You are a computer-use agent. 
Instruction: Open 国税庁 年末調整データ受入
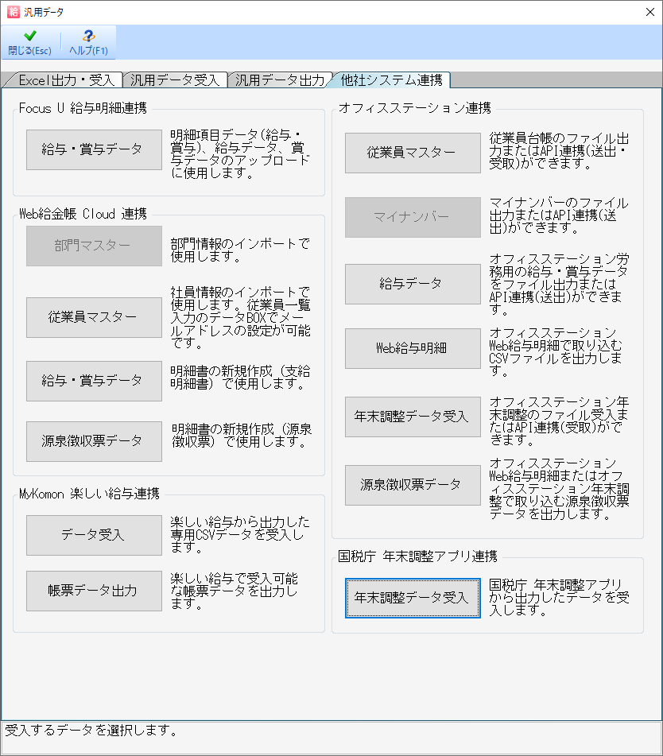(413, 598)
